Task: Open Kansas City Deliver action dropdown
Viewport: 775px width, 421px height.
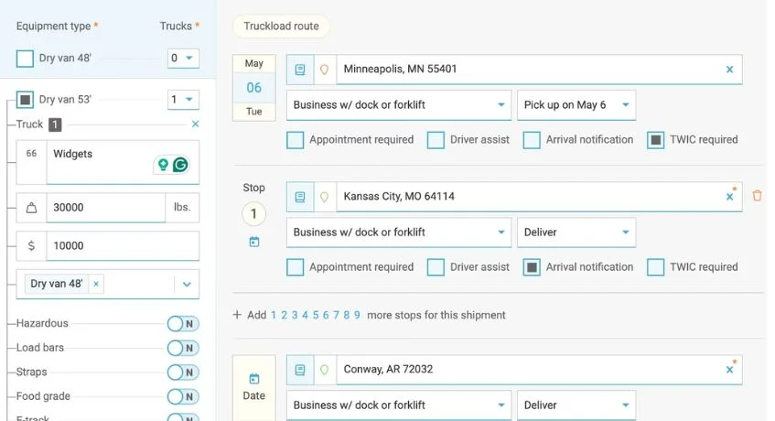Action: click(x=576, y=232)
